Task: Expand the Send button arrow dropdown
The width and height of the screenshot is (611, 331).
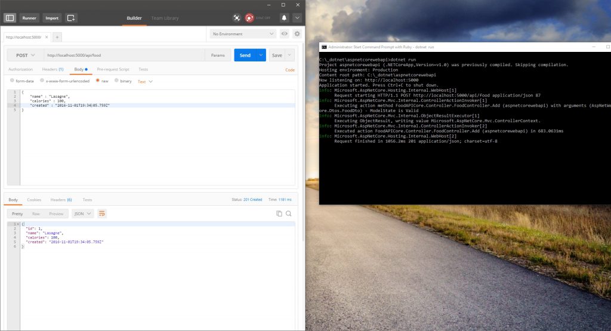Action: pos(261,55)
